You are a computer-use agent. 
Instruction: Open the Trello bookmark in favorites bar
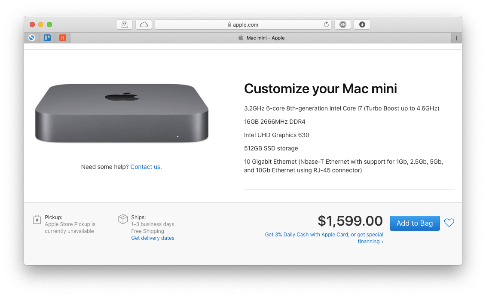pyautogui.click(x=47, y=38)
